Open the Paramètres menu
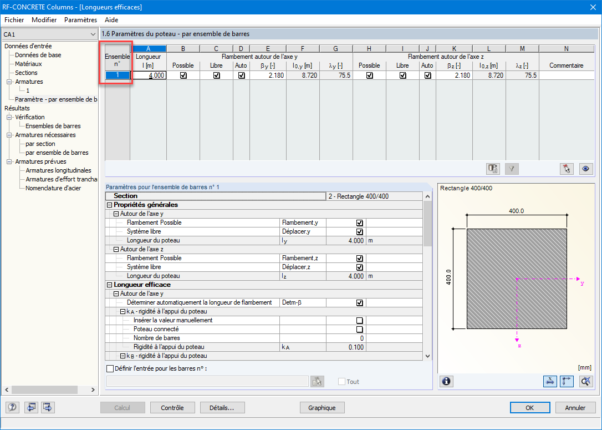 click(80, 20)
